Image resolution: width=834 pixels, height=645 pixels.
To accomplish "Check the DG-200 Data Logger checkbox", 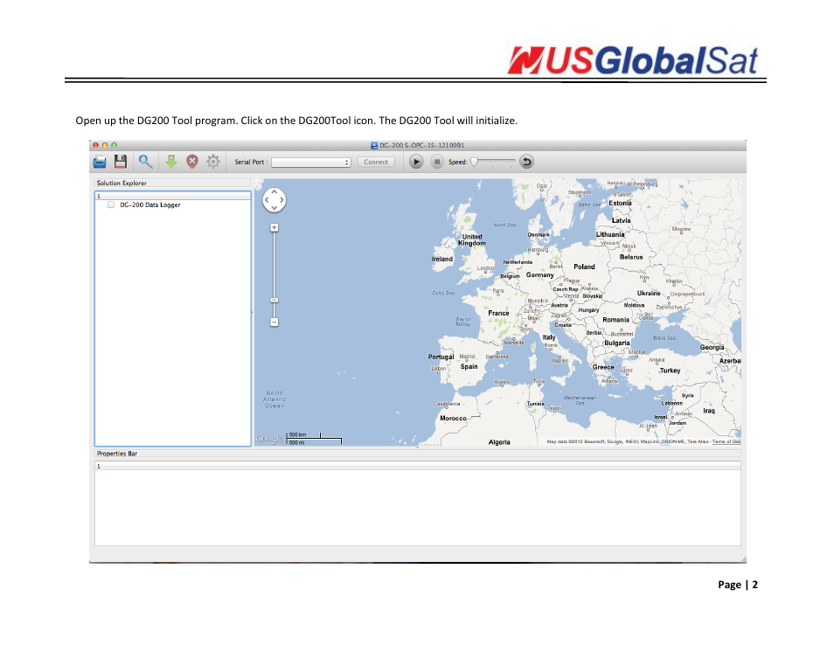I will pos(111,205).
